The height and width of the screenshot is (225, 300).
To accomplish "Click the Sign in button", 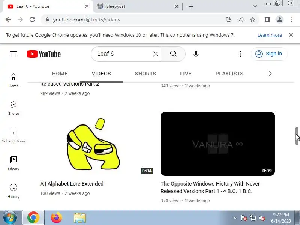I will click(x=269, y=54).
